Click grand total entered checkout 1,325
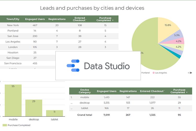The height and width of the screenshot is (131, 196). [x=152, y=115]
